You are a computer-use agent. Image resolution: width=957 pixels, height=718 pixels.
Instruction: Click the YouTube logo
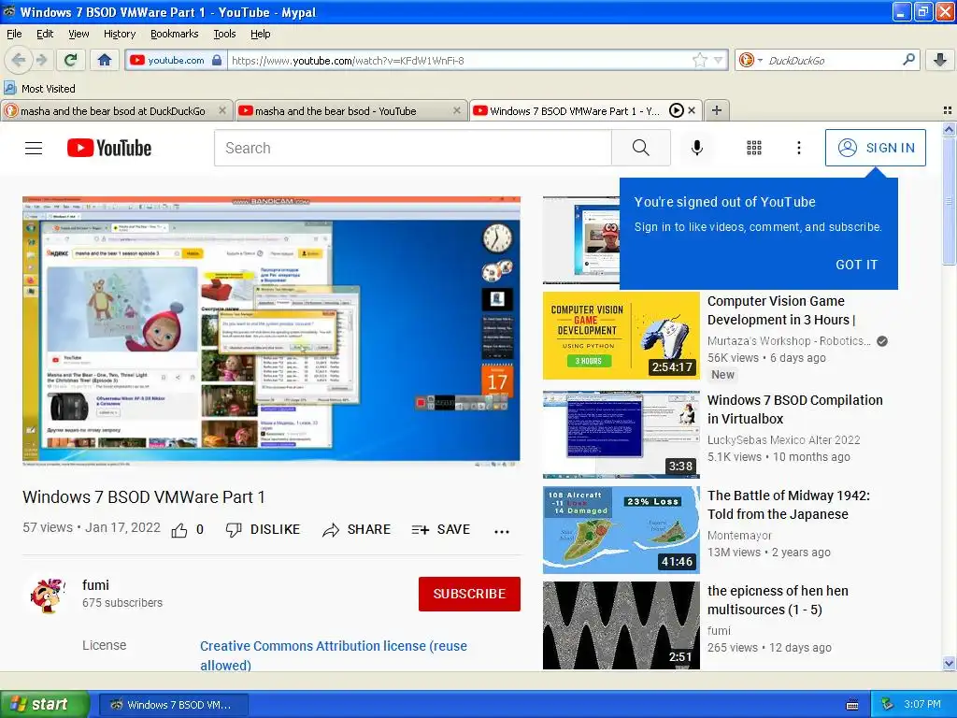pos(108,148)
